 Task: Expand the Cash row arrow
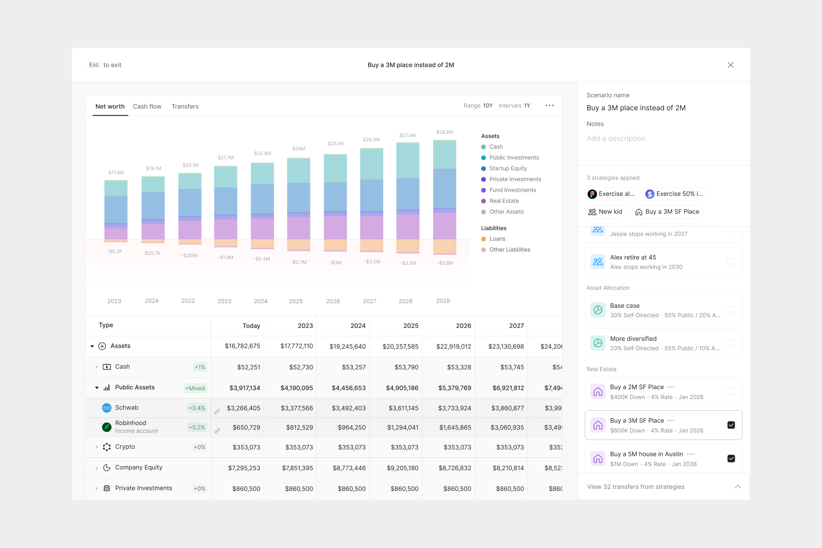coord(97,367)
